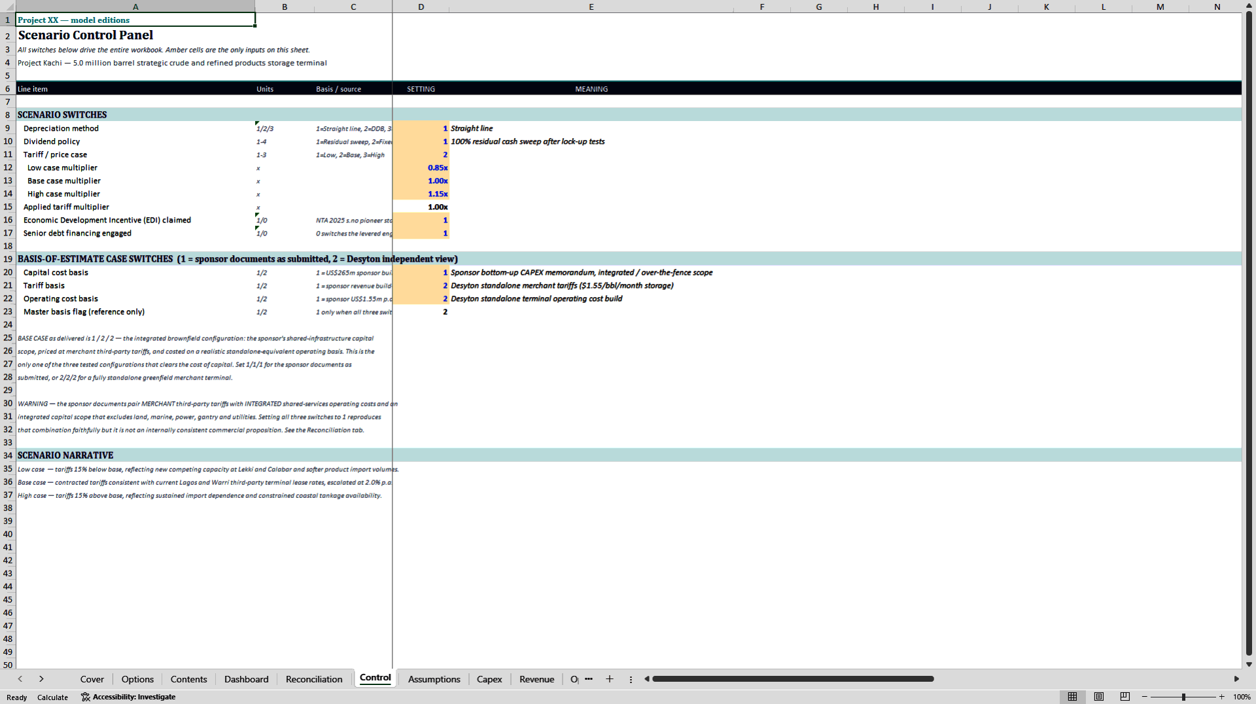Select column E header
The image size is (1256, 704).
click(x=591, y=7)
